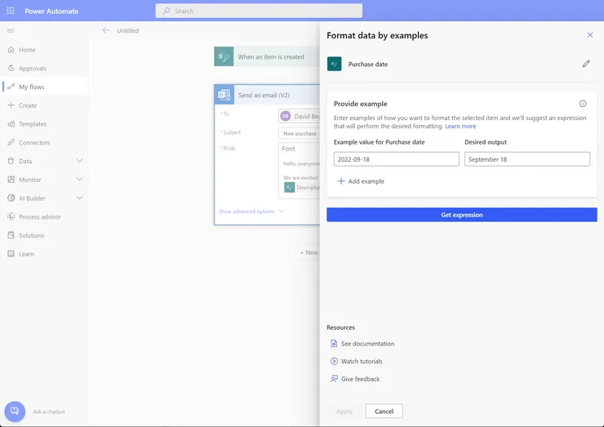This screenshot has height=427, width=604.
Task: Click the Templates icon in sidebar
Action: click(x=11, y=124)
